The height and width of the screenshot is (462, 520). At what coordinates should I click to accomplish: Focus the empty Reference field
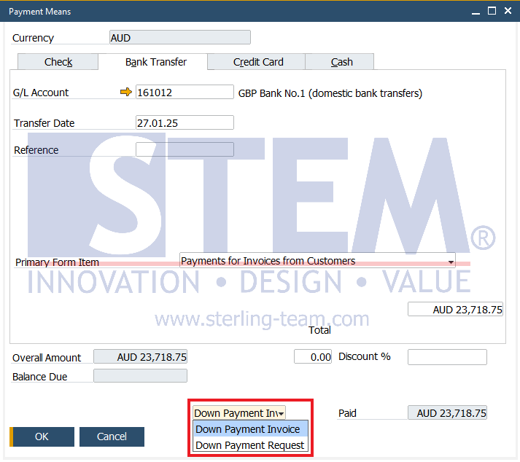coord(185,149)
